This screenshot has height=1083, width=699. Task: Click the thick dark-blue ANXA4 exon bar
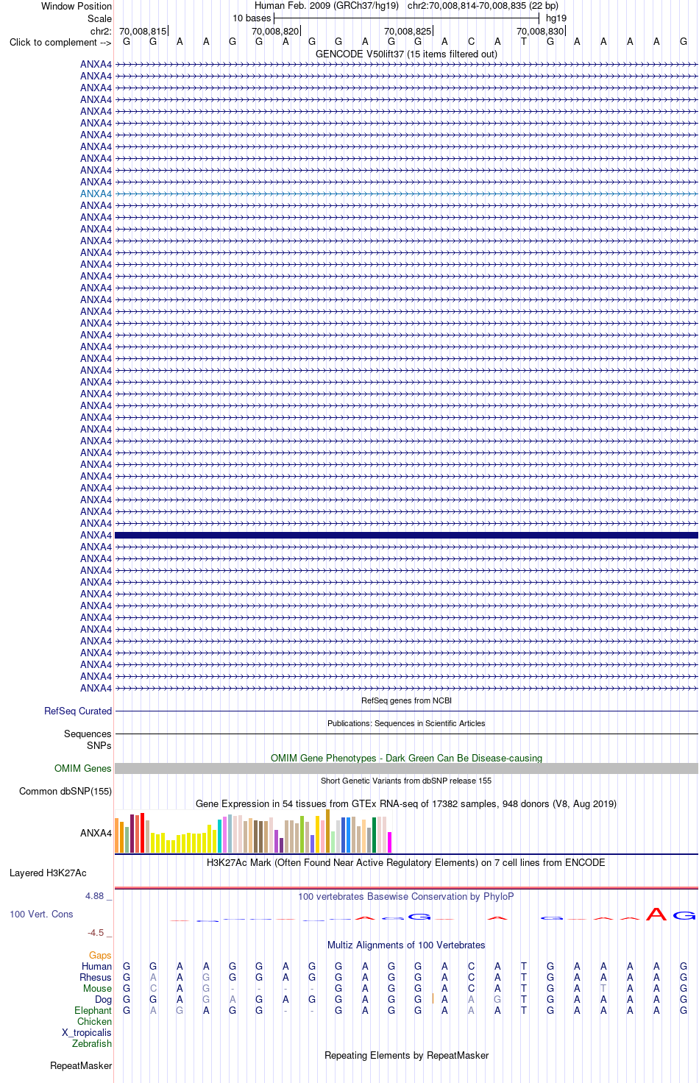point(406,535)
